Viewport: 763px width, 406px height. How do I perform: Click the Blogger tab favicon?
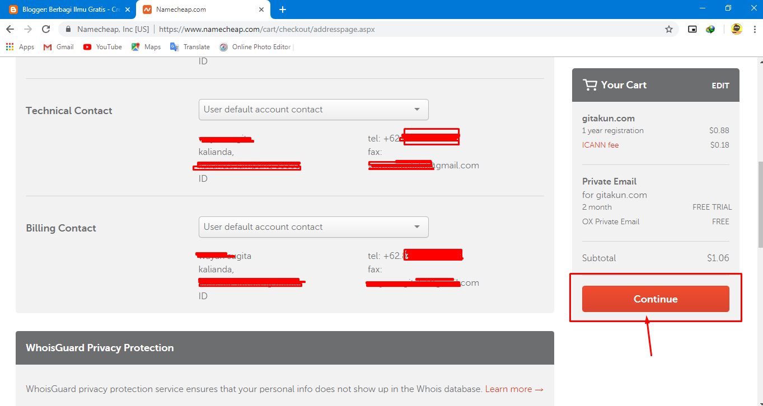(13, 10)
